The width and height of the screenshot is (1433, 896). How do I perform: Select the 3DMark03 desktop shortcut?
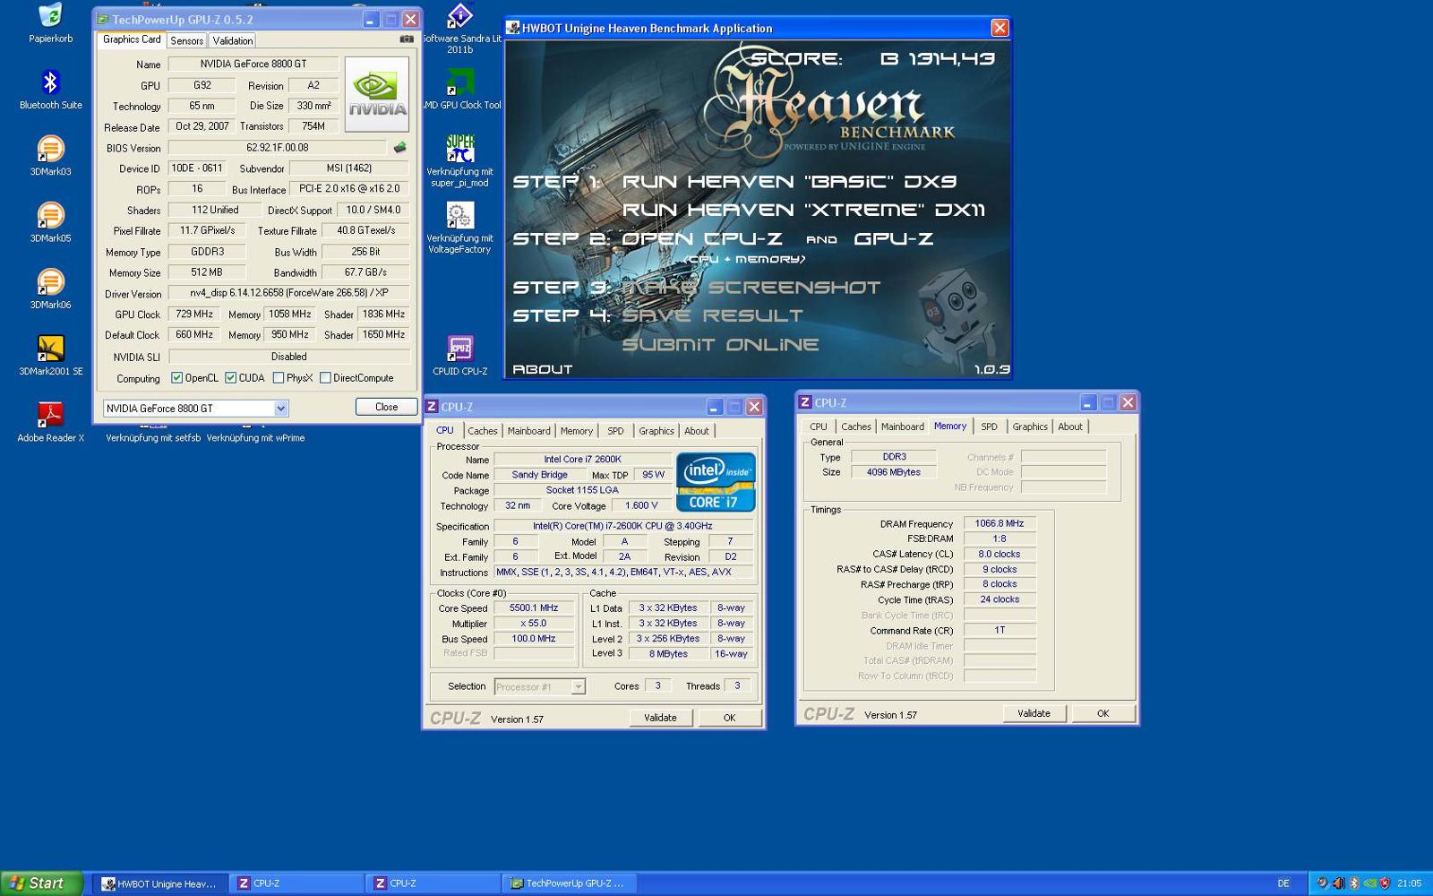(x=51, y=149)
